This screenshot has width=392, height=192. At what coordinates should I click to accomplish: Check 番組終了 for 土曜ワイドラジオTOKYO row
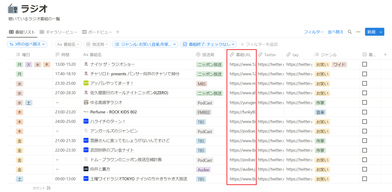[x=365, y=179]
